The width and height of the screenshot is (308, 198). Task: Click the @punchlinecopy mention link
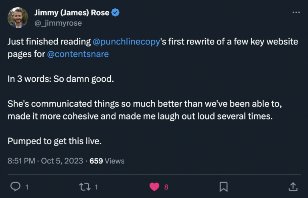click(126, 42)
